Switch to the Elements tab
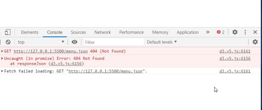 tap(29, 32)
